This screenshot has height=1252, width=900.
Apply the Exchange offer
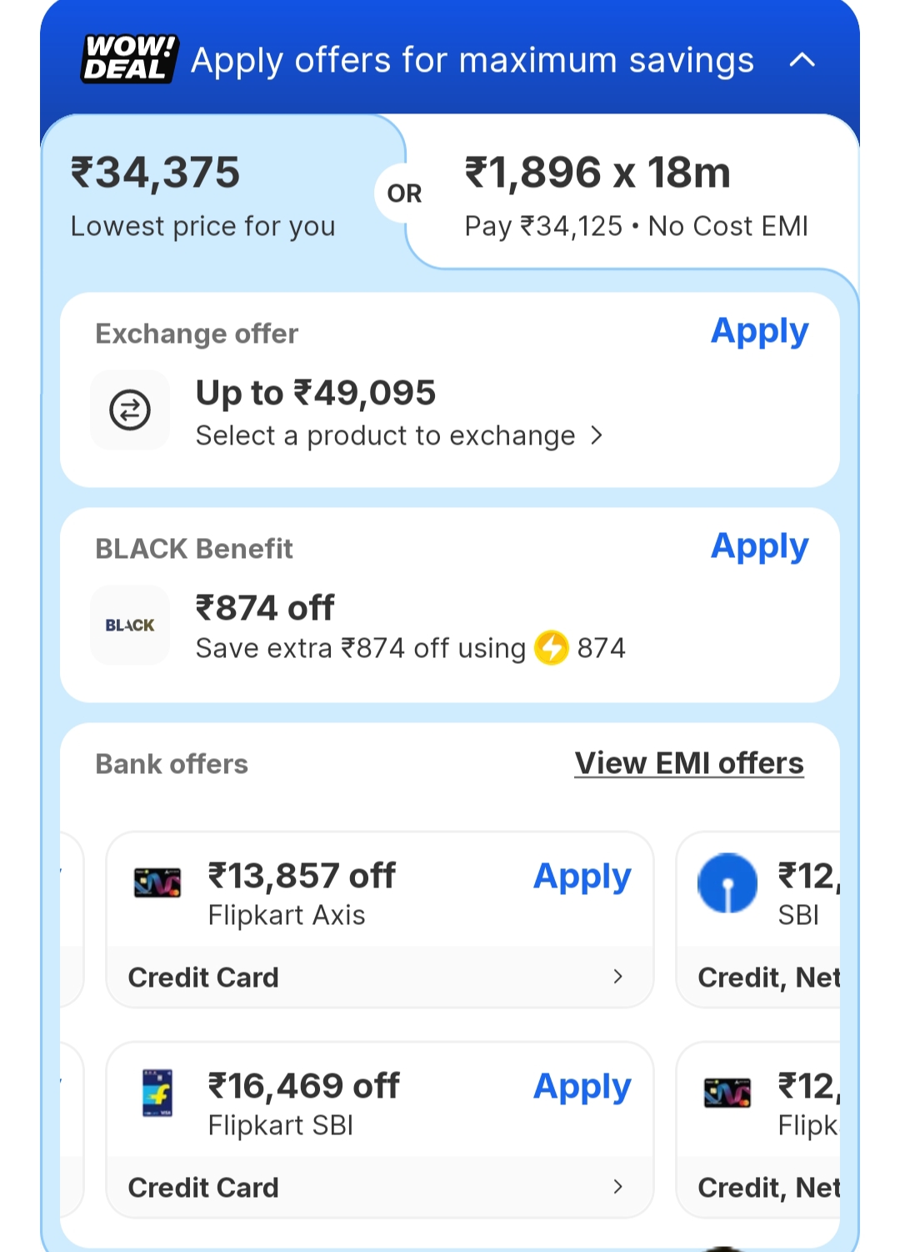[759, 331]
